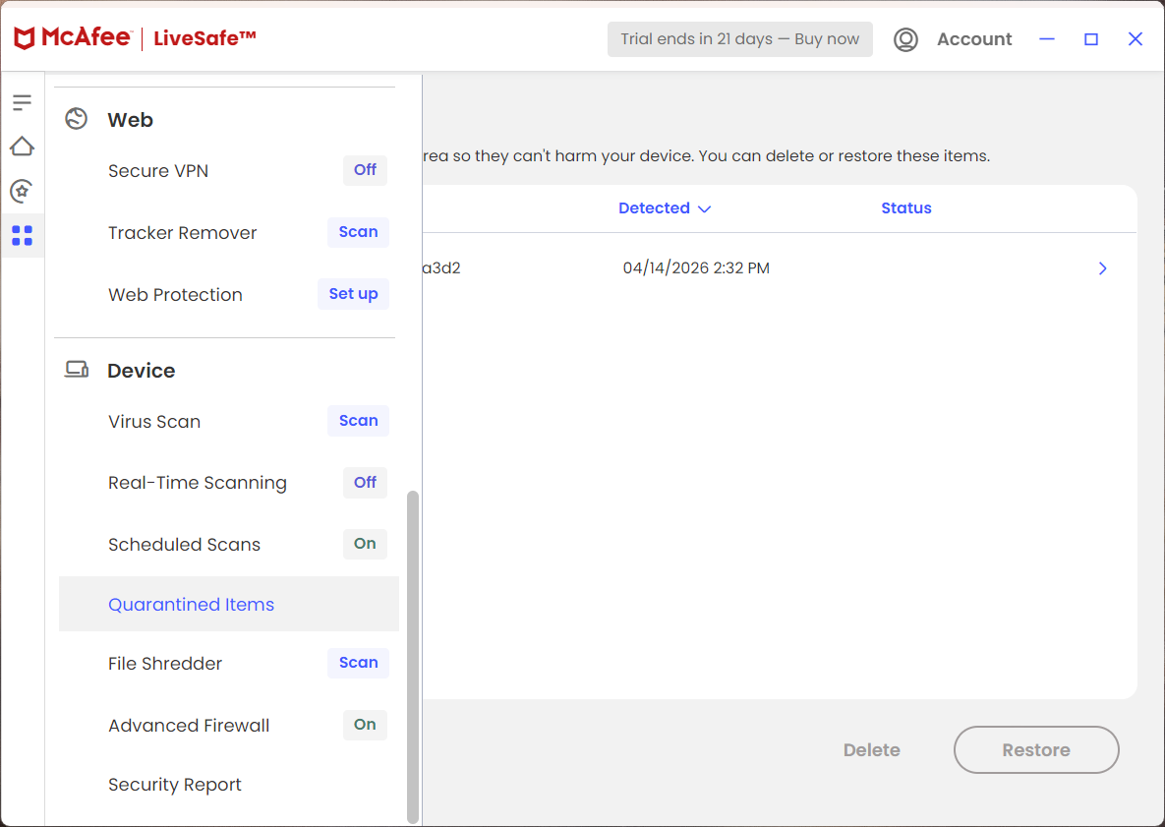Screen dimensions: 1165x827
Task: Click the side menu scrollbar thumb
Action: click(x=413, y=657)
